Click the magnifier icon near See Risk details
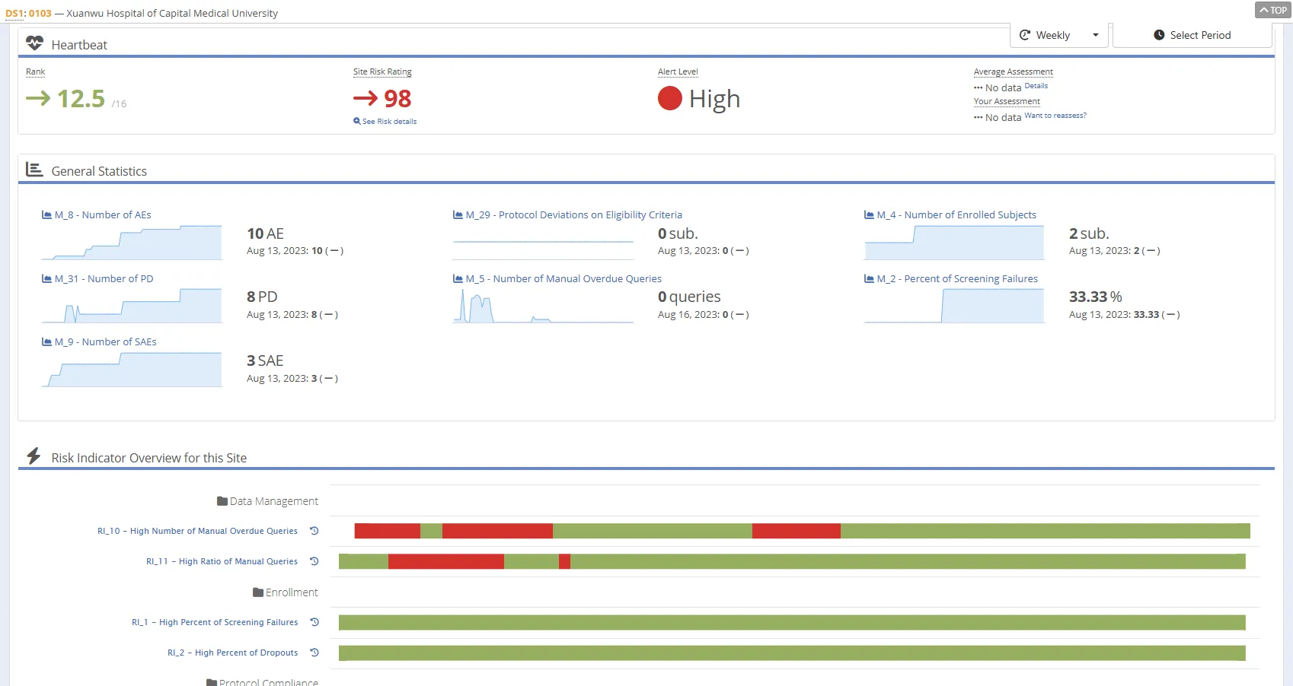This screenshot has width=1293, height=686. click(x=357, y=122)
